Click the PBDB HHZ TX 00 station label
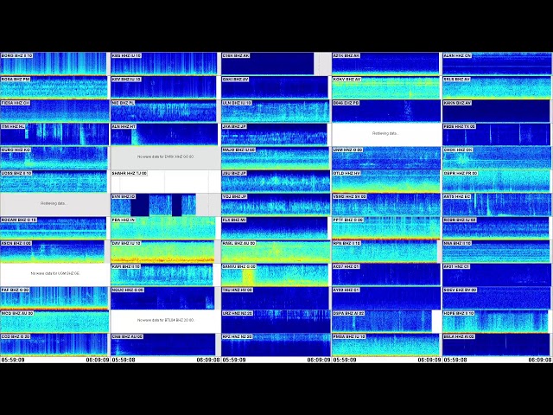 [x=460, y=126]
